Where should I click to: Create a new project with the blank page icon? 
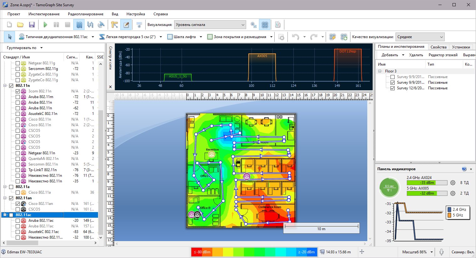pyautogui.click(x=9, y=25)
